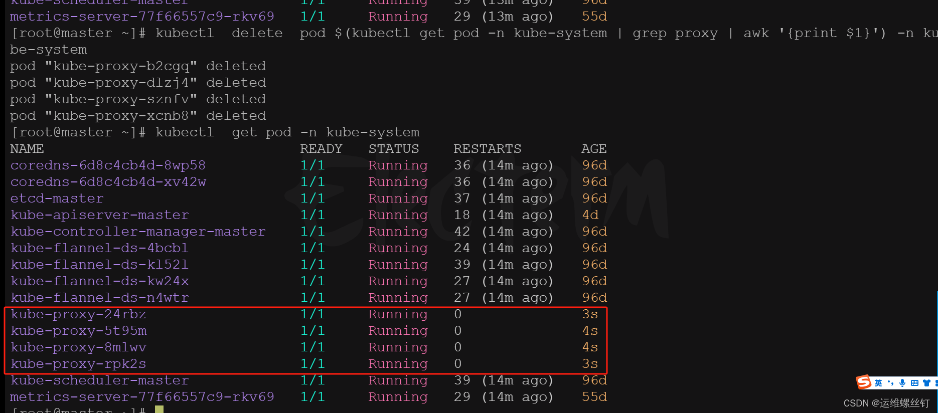Click the 3s age of kube-proxy-24rbz
Image resolution: width=938 pixels, height=413 pixels.
pos(590,314)
